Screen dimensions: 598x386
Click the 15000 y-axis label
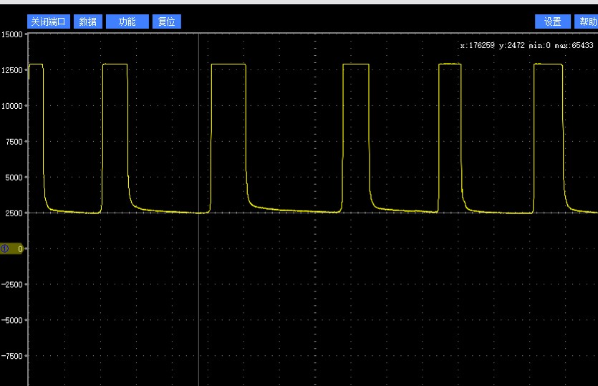12,34
